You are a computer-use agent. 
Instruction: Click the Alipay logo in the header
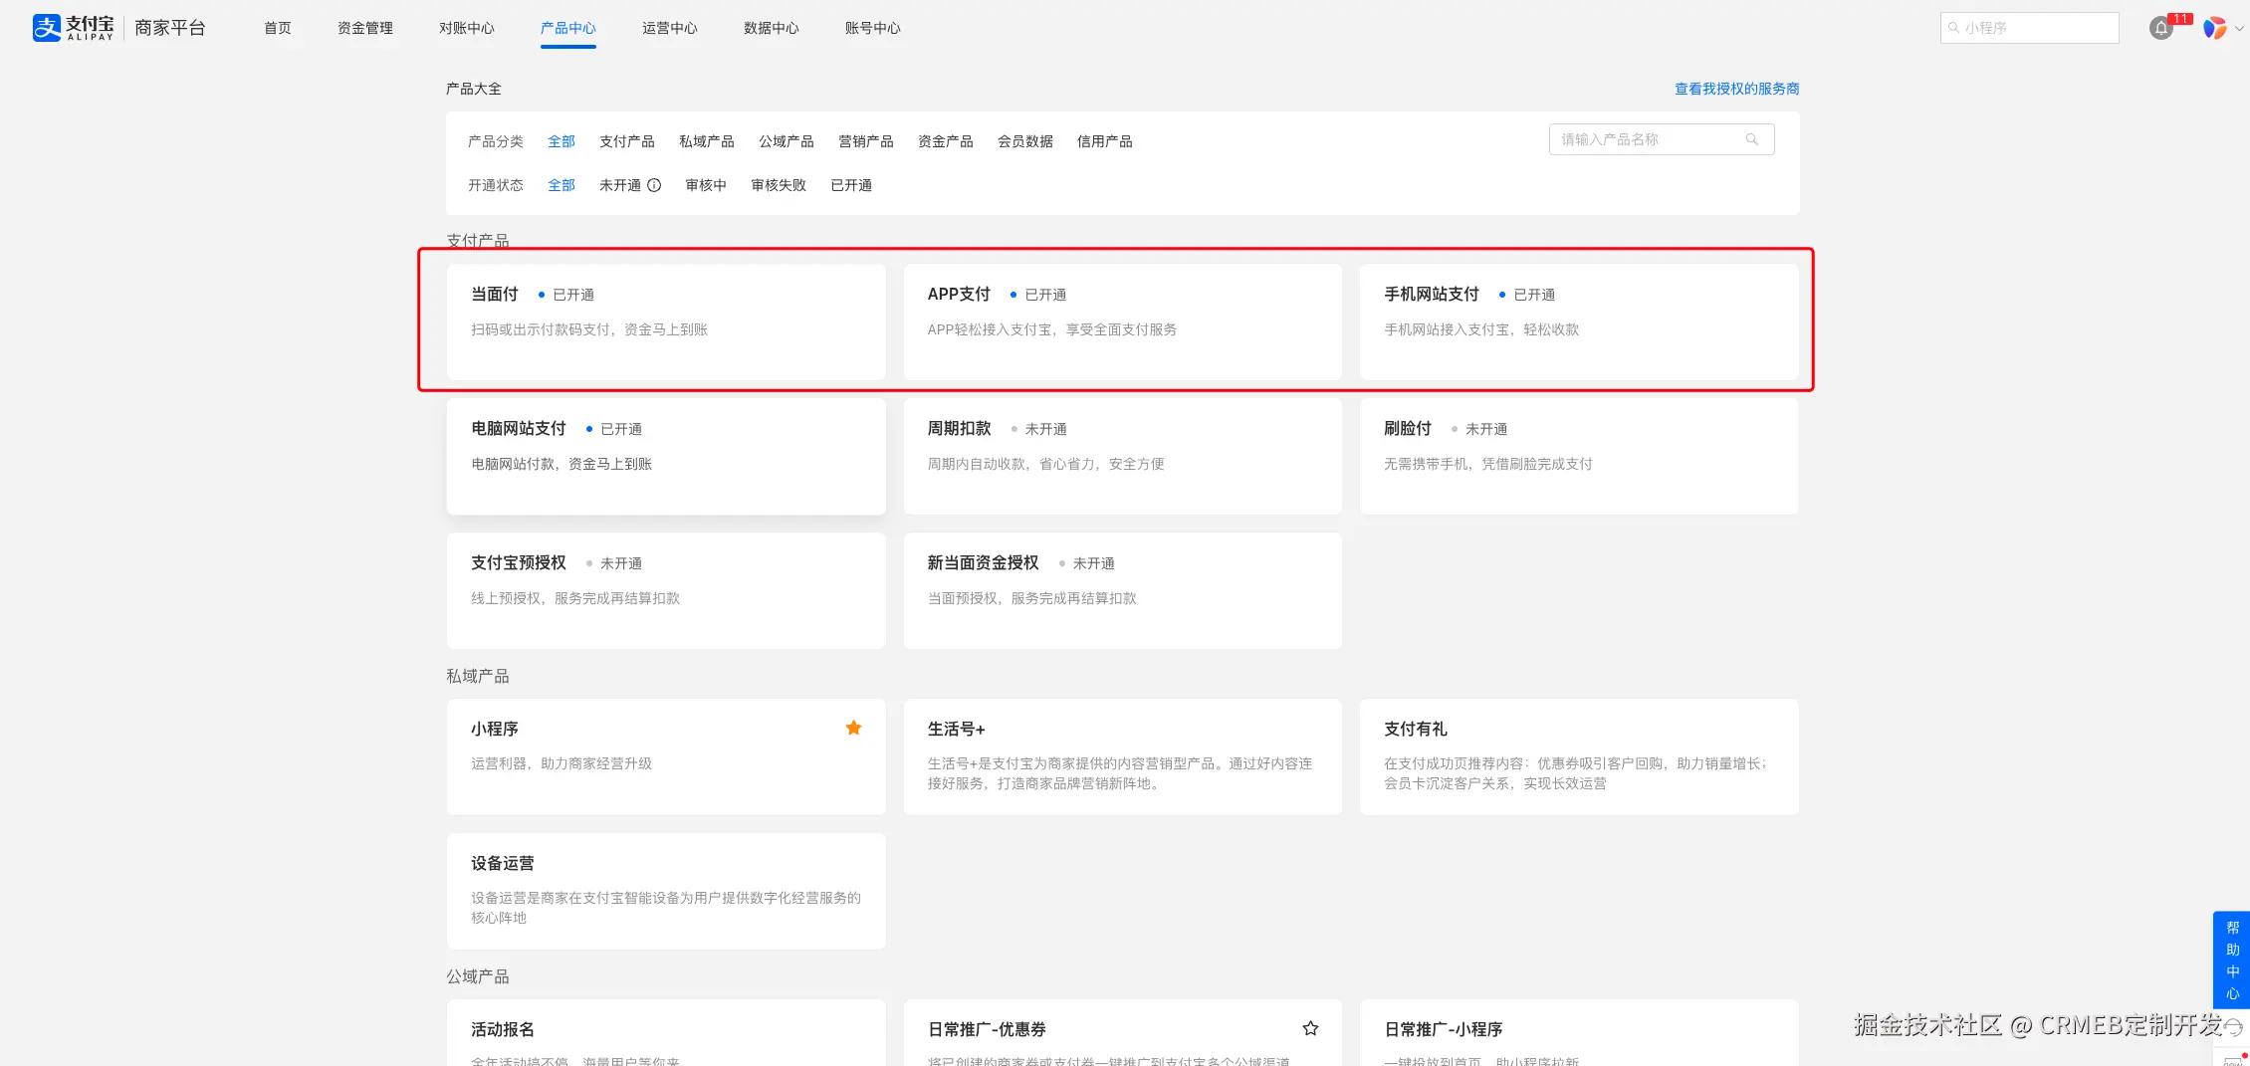tap(73, 28)
